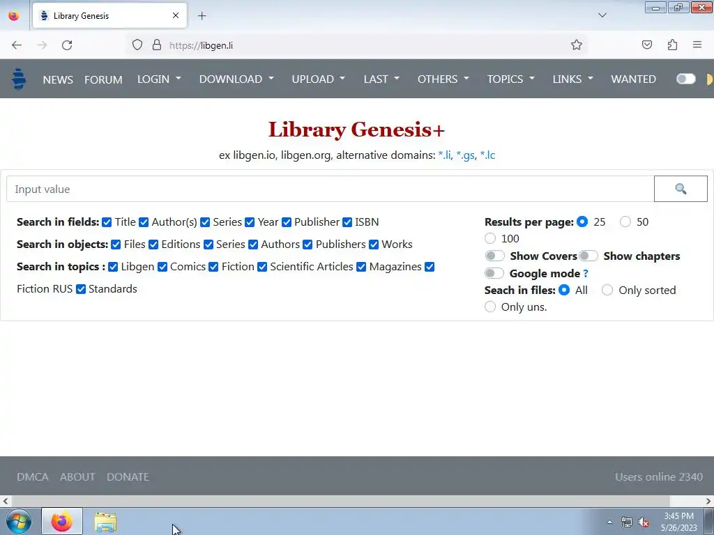The height and width of the screenshot is (535, 714).
Task: Click the address bar URL libgen.li
Action: pyautogui.click(x=201, y=45)
